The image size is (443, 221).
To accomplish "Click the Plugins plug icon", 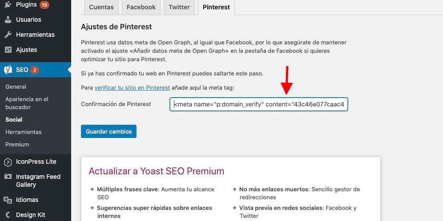I will [x=8, y=4].
